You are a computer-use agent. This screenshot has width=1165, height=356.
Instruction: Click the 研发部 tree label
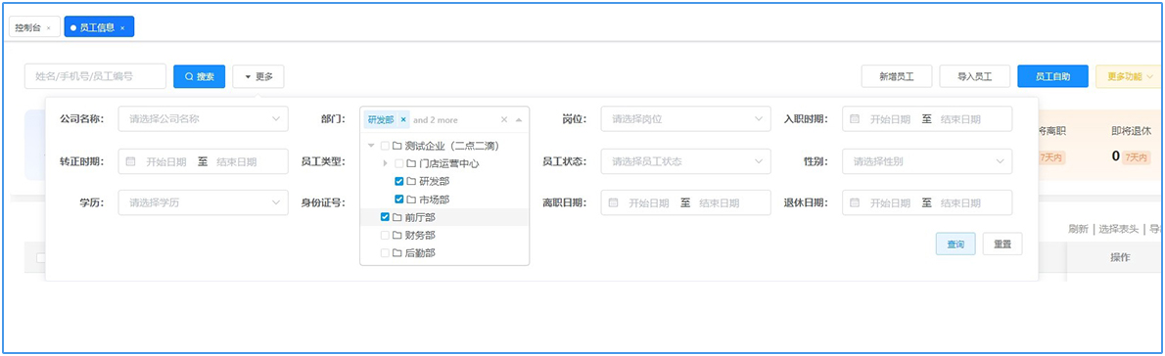434,181
